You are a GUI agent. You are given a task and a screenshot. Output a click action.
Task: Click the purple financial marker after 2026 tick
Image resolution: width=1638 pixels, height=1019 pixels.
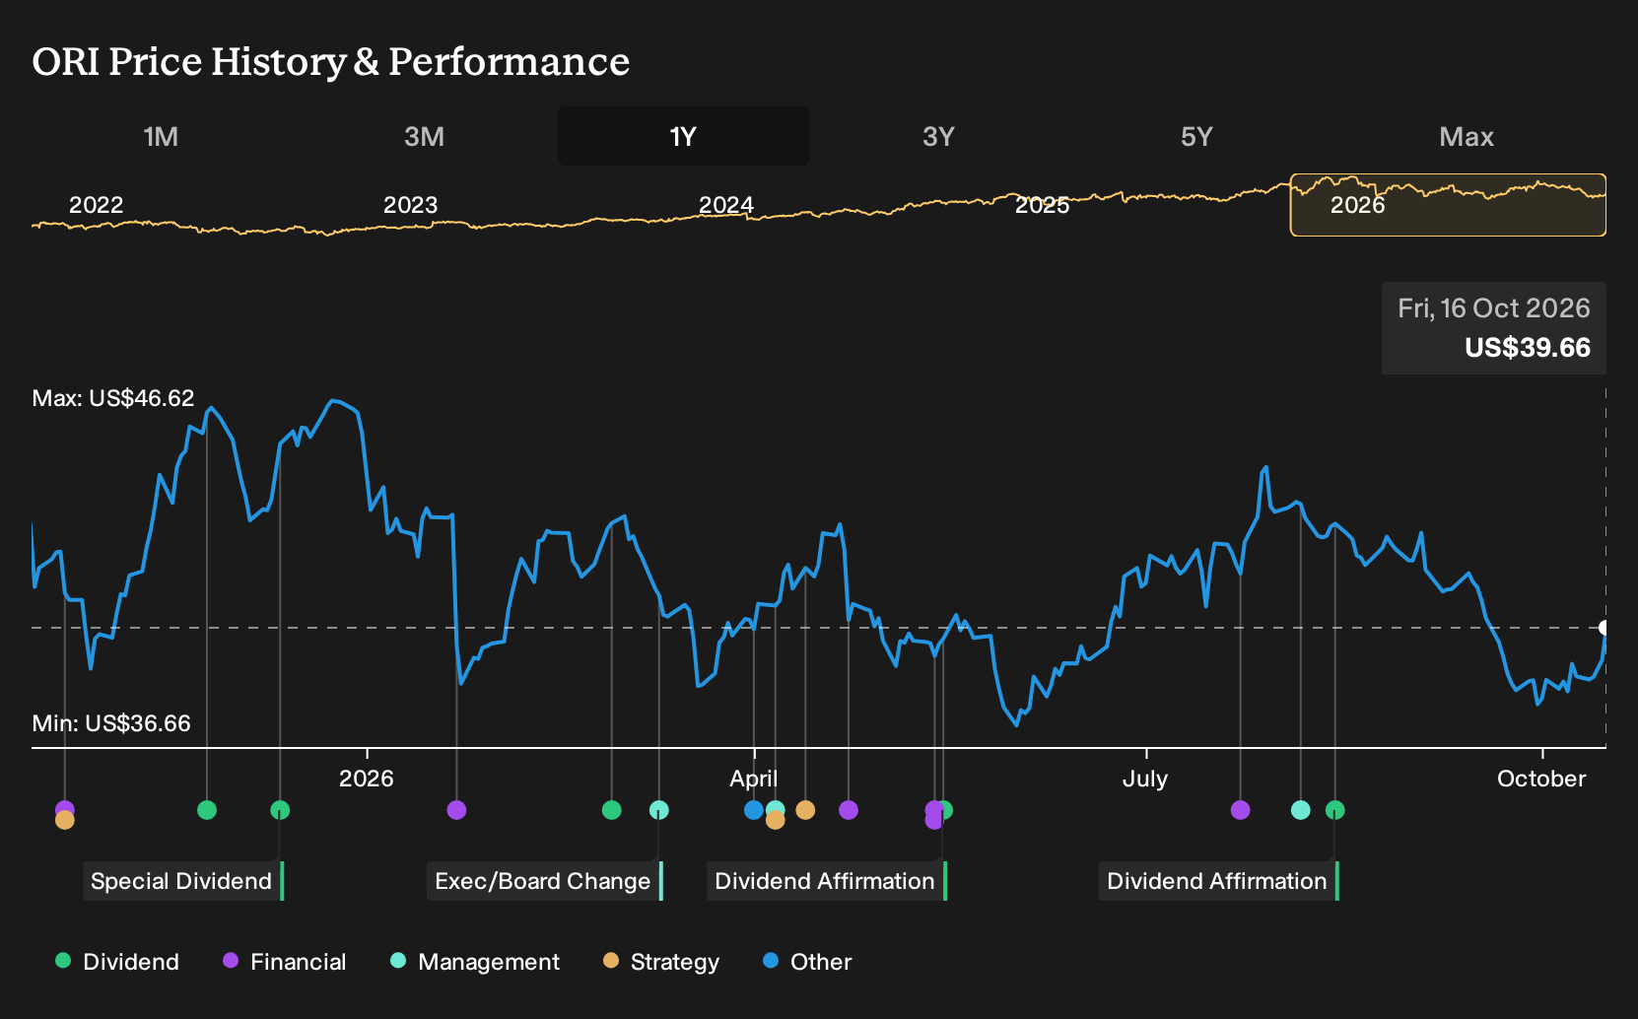pyautogui.click(x=456, y=810)
